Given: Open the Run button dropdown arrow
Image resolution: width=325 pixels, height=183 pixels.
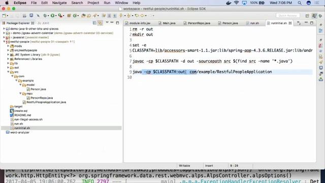Looking at the screenshot, I should pos(56,16).
